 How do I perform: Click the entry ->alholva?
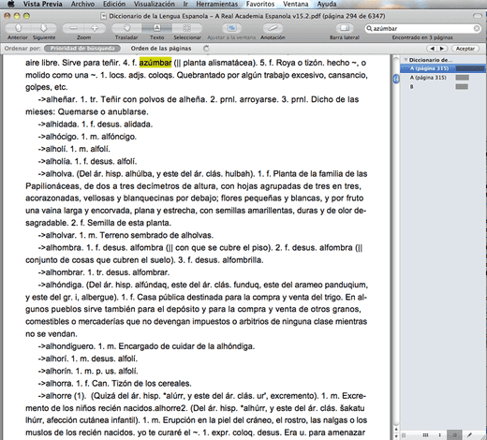[x=56, y=174]
